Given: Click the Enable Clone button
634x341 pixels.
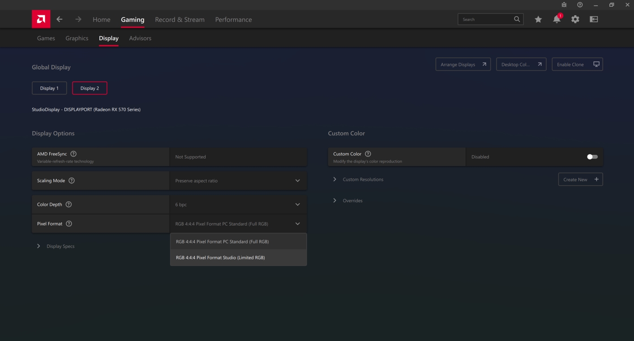Looking at the screenshot, I should (578, 64).
